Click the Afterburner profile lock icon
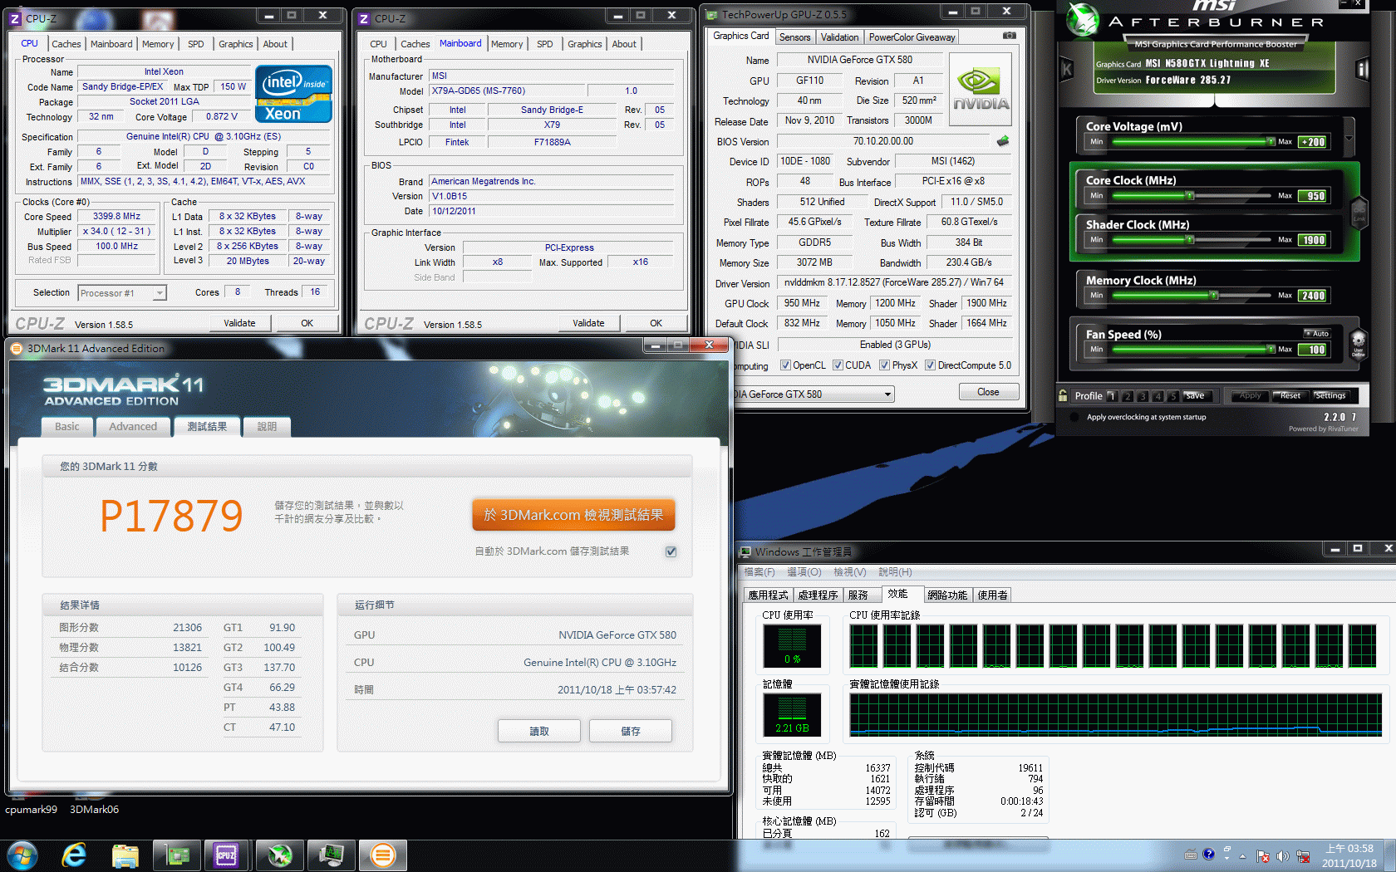 [1063, 395]
